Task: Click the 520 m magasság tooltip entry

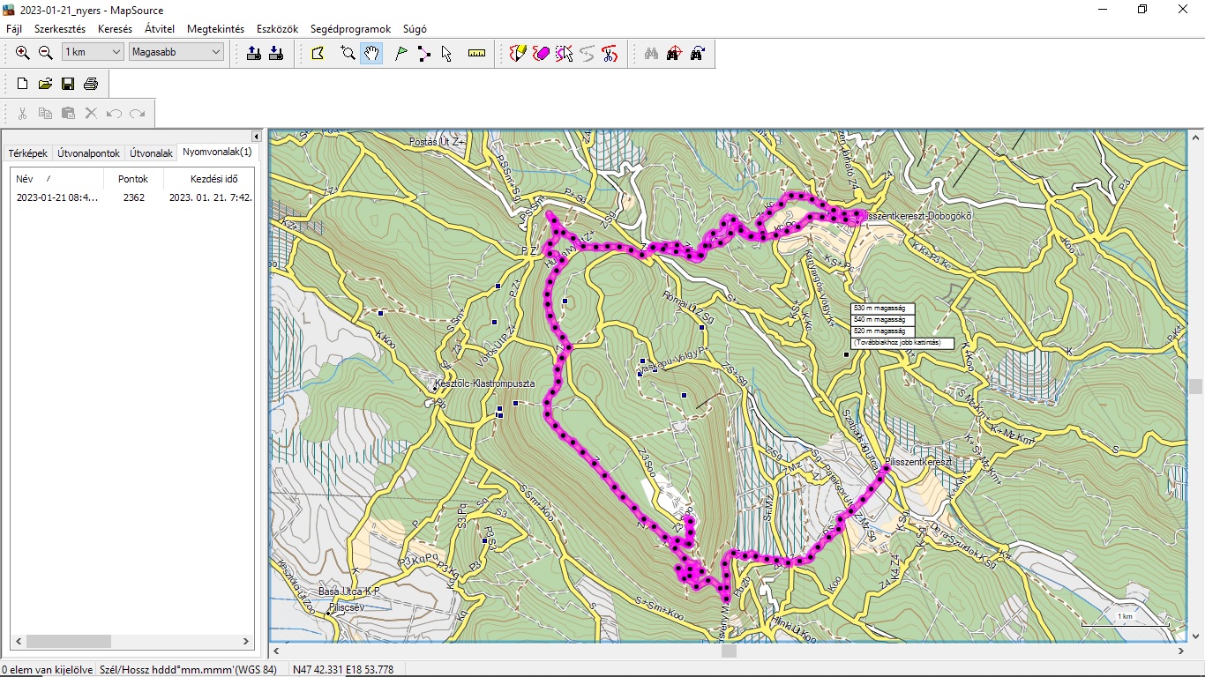Action: [882, 331]
